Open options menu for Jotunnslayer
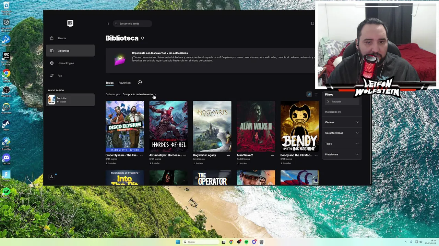Screen dimensions: 439x246 [x=185, y=155]
